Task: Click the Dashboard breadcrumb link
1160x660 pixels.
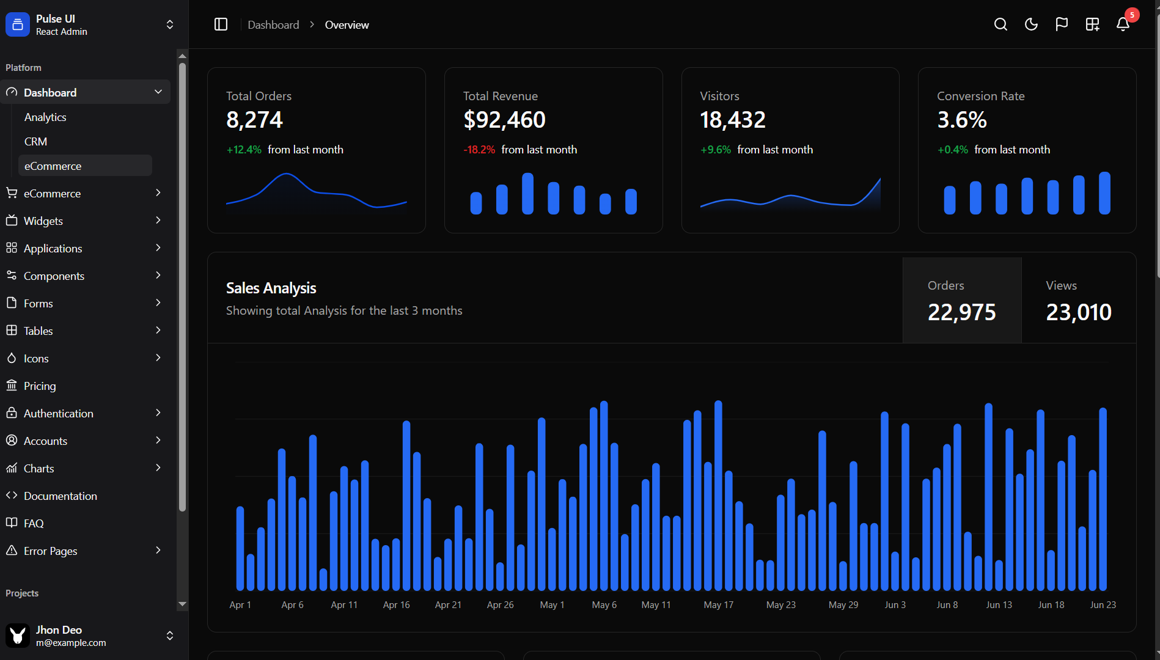Action: click(x=273, y=24)
